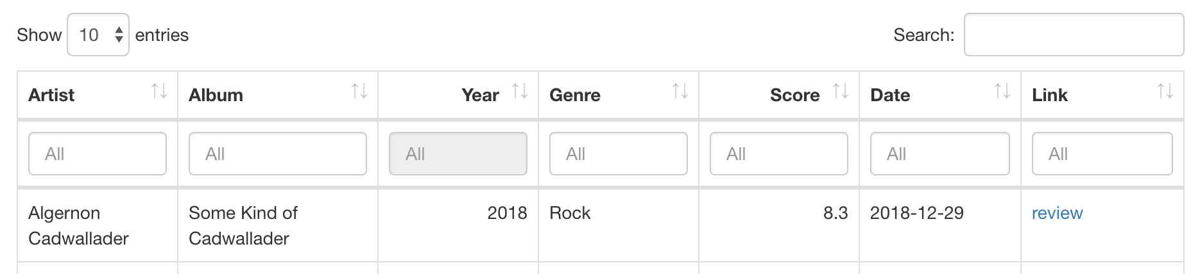The height and width of the screenshot is (274, 1200).
Task: Click the Link filter input field
Action: pos(1102,154)
